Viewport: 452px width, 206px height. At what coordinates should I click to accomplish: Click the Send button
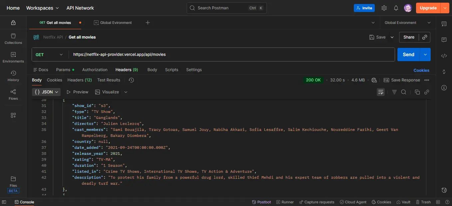click(x=408, y=54)
